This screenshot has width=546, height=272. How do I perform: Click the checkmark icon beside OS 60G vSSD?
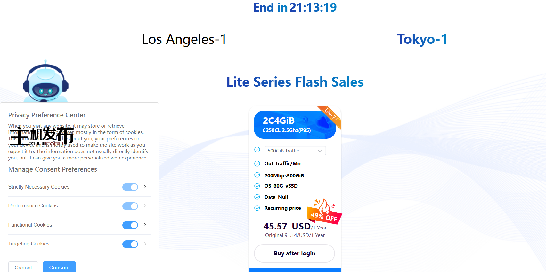click(x=257, y=186)
